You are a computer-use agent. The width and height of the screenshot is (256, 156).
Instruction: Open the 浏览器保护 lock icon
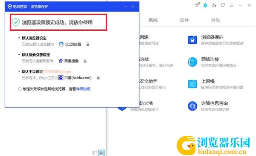pyautogui.click(x=192, y=40)
